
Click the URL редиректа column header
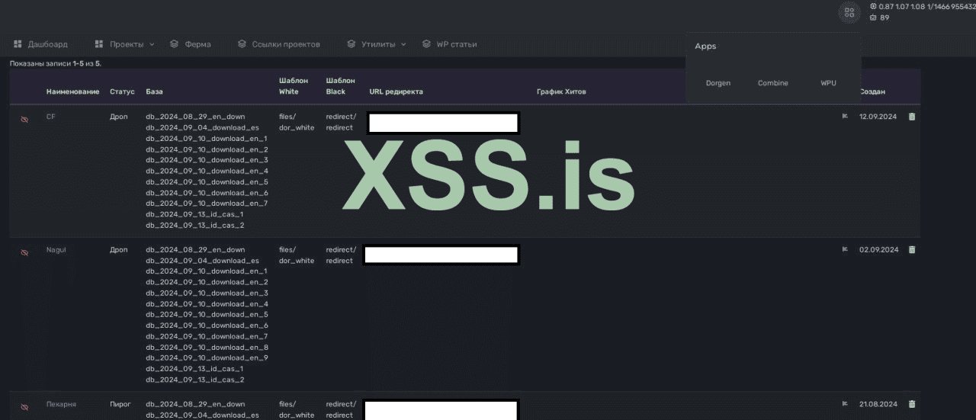tap(396, 91)
